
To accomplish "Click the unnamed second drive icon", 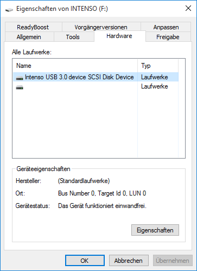I will coord(20,87).
